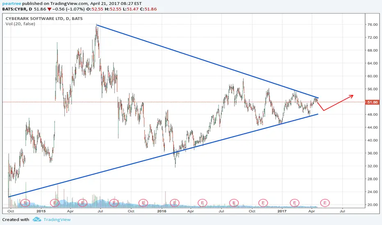Viewport: 382px width, 225px height.
Task: Click the −0.56 (−1.07%) change value
Action: click(x=68, y=9)
